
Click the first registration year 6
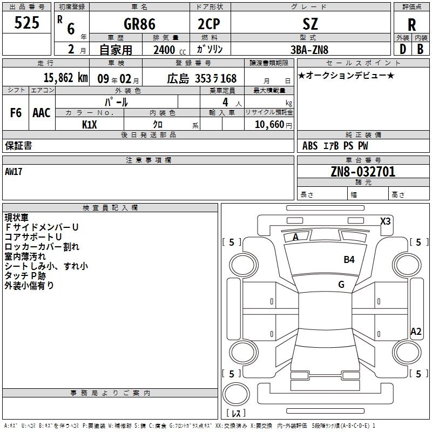(x=71, y=29)
